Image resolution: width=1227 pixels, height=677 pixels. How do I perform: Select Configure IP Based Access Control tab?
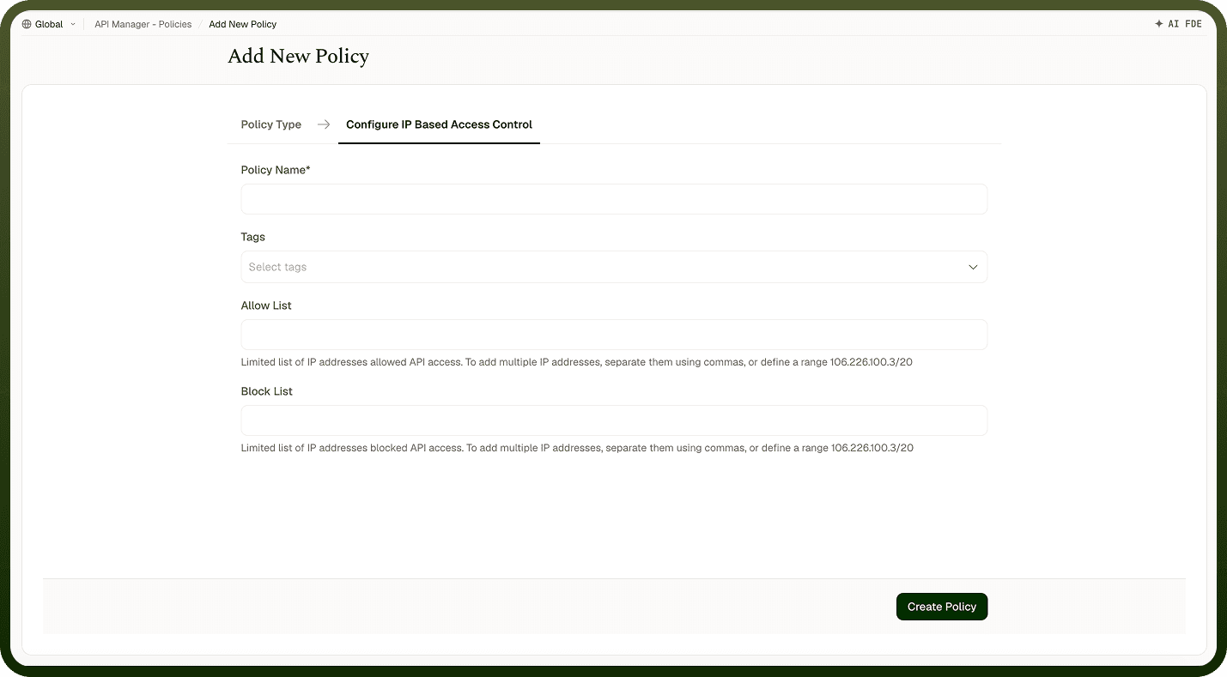(x=440, y=124)
